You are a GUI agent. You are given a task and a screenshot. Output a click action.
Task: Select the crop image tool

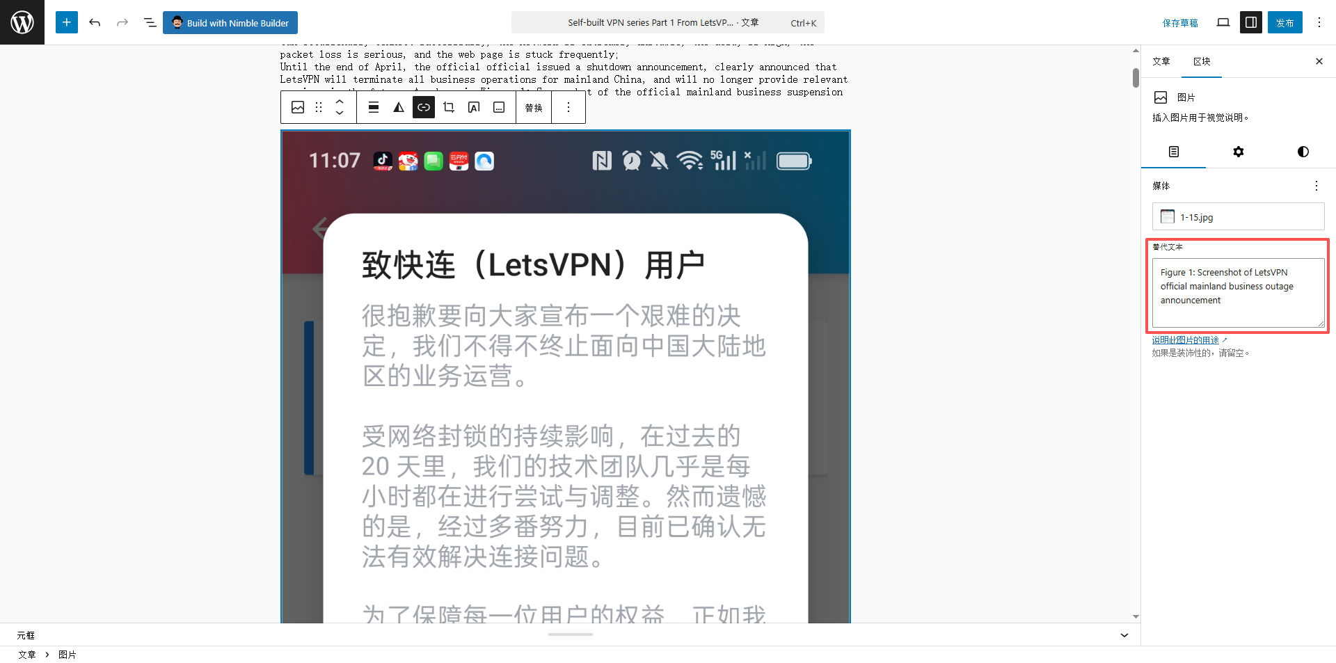pyautogui.click(x=449, y=107)
